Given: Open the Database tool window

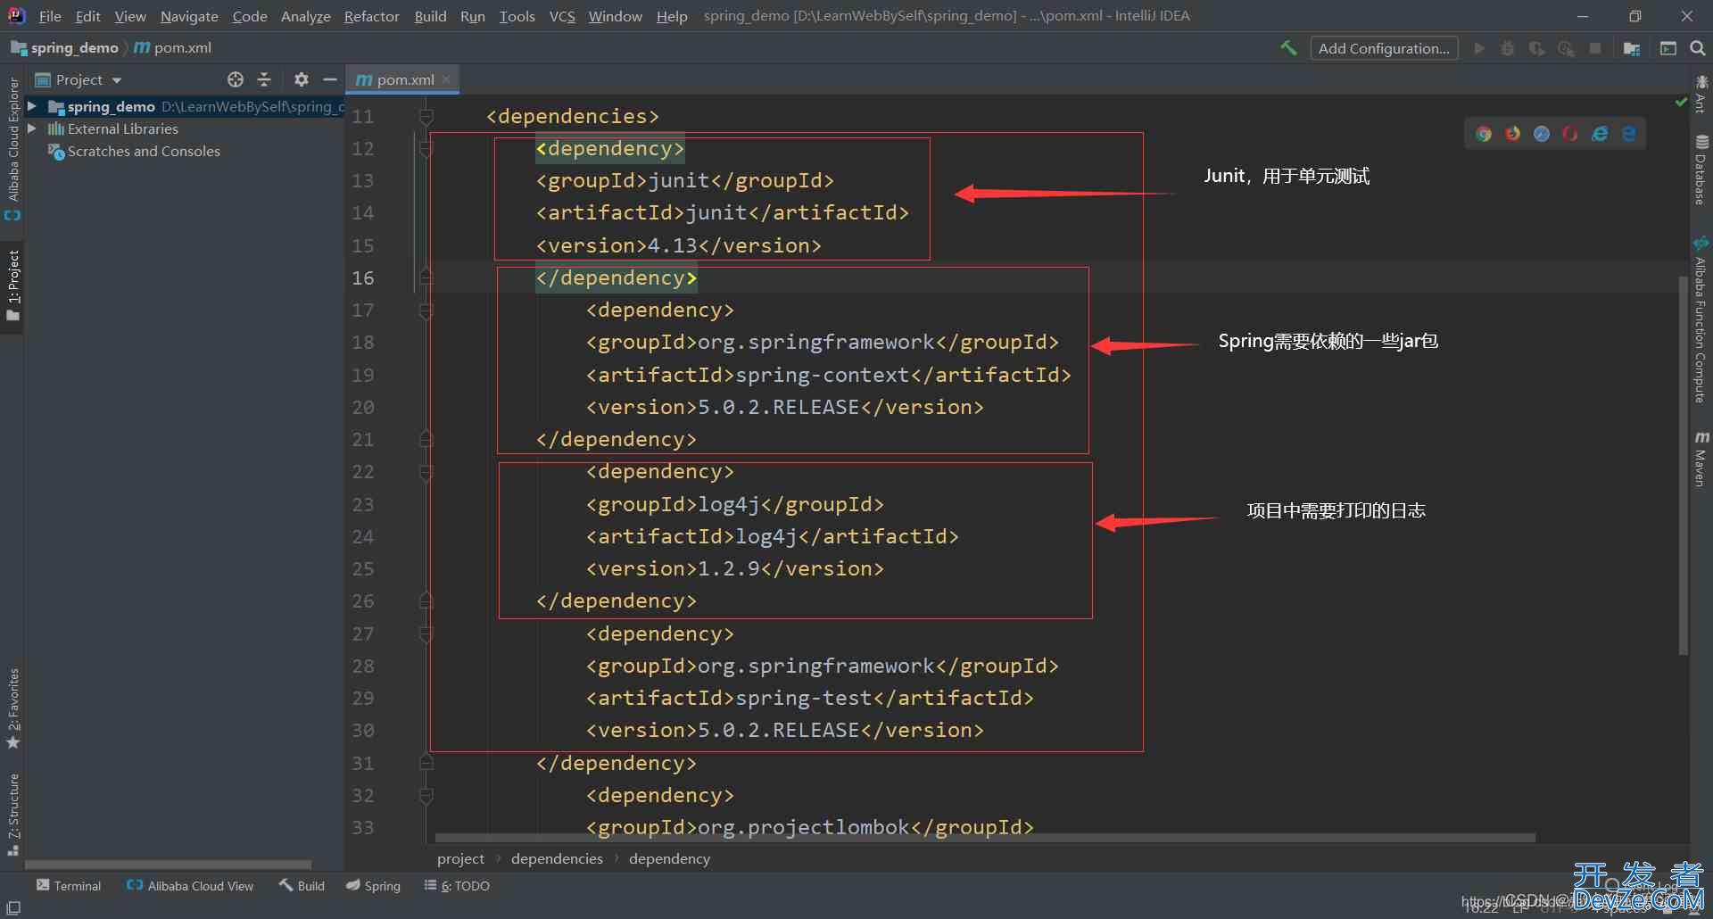Looking at the screenshot, I should 1701,170.
